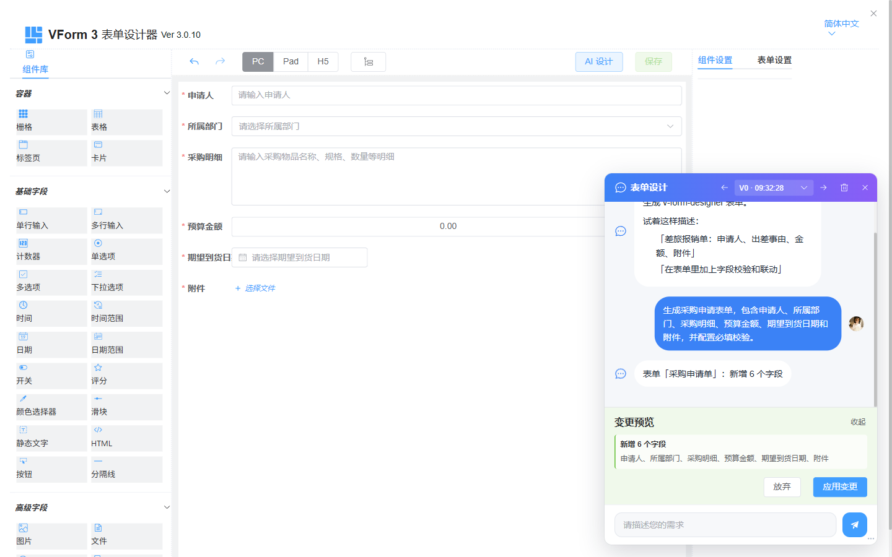Click the chat panel vertical scrollbar
The height and width of the screenshot is (557, 892).
click(x=875, y=319)
